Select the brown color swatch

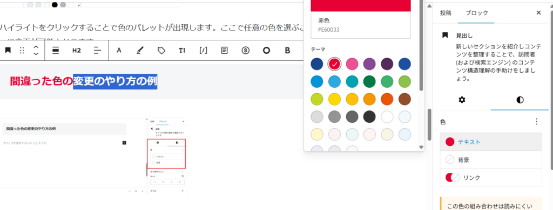click(x=405, y=99)
